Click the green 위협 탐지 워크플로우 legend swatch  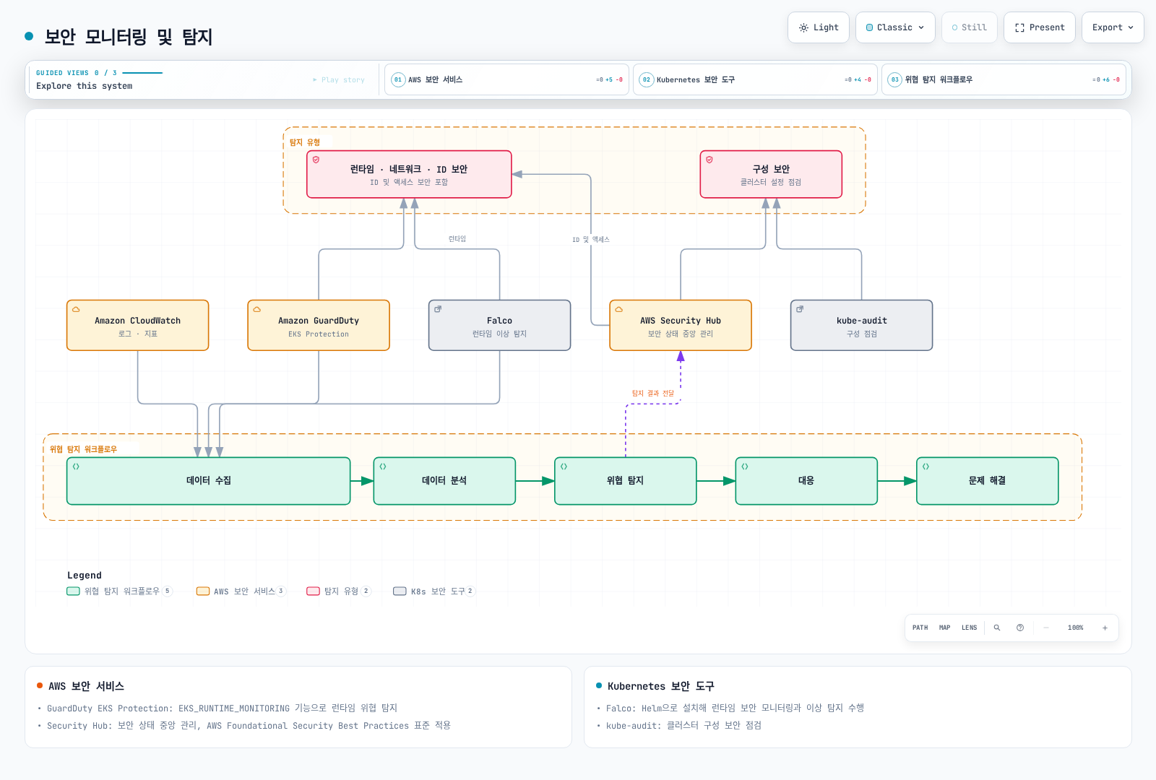tap(73, 591)
